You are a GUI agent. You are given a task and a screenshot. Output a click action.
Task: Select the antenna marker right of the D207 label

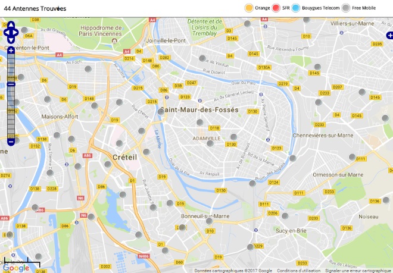click(x=362, y=92)
